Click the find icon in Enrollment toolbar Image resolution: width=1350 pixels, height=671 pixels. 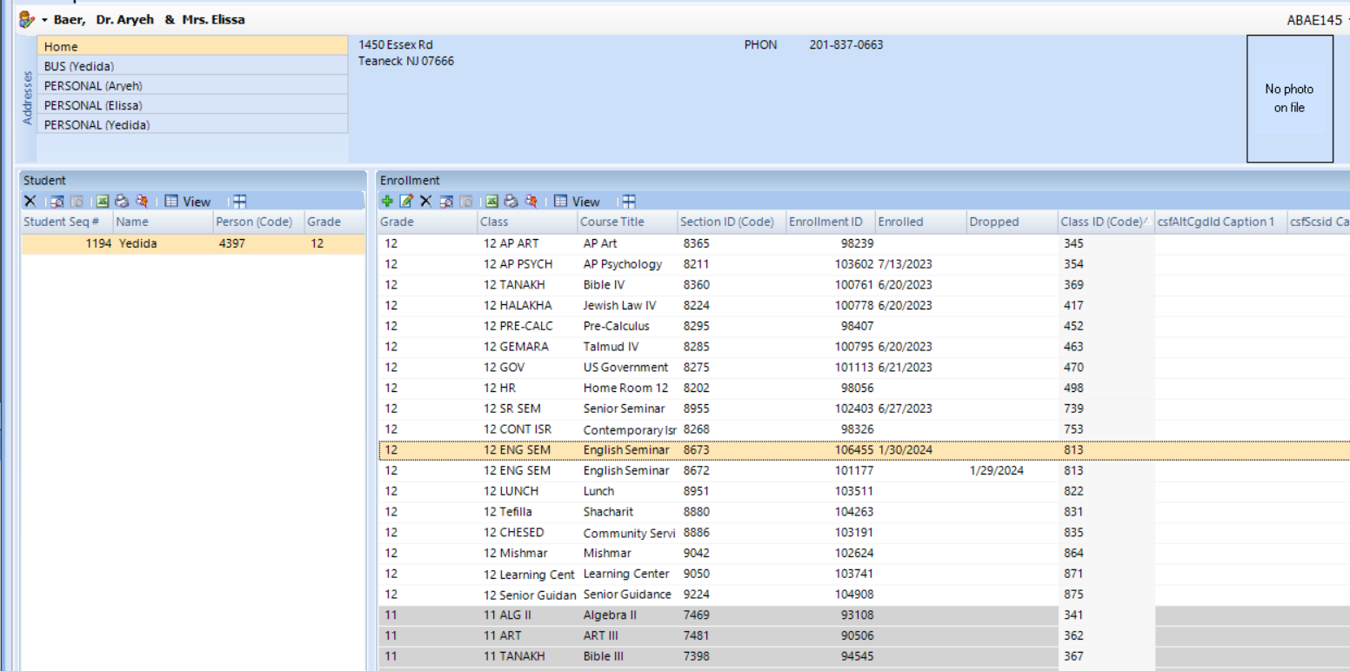(446, 202)
